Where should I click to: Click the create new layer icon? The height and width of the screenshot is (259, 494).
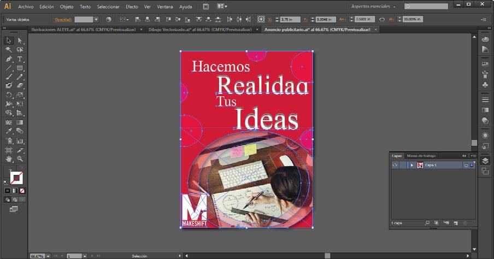tap(455, 223)
